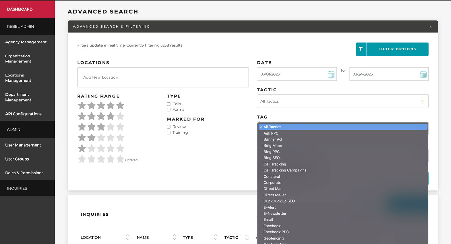The width and height of the screenshot is (451, 244).
Task: Pick the Call Tracking option
Action: coord(343,164)
